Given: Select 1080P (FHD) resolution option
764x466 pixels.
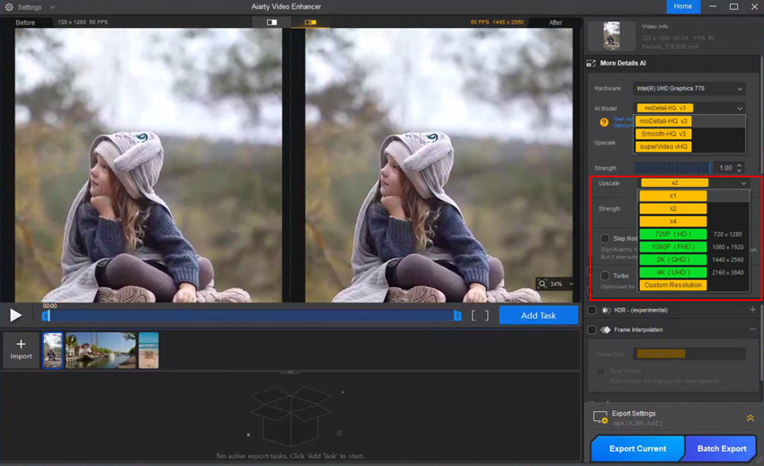Looking at the screenshot, I should pyautogui.click(x=673, y=247).
